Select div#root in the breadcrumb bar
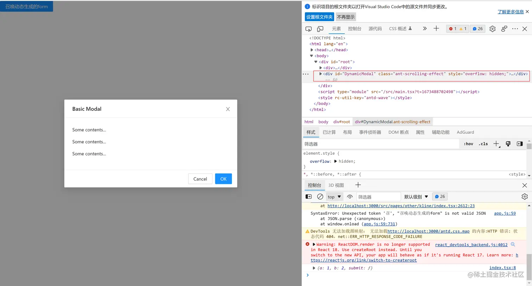The width and height of the screenshot is (532, 286). click(342, 122)
